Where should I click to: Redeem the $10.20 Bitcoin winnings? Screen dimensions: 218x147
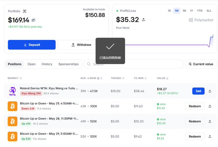(x=195, y=121)
